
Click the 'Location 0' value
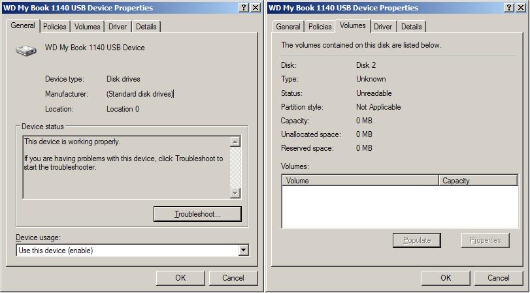123,109
